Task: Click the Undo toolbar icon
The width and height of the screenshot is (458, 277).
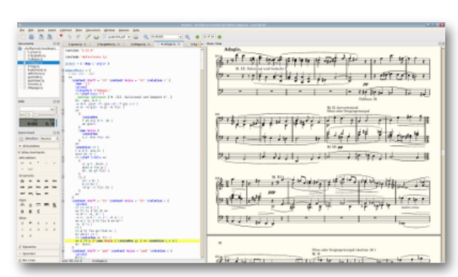Action: (x=69, y=37)
